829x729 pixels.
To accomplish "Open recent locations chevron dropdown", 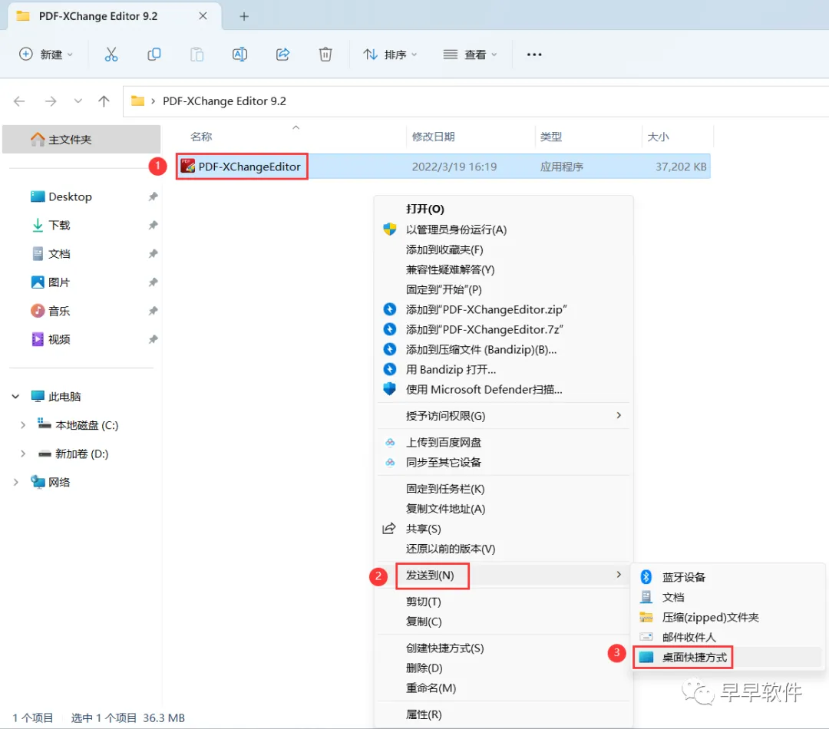I will [x=78, y=101].
